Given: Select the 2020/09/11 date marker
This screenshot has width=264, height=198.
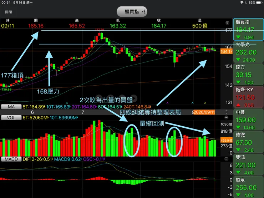Looking at the screenshot, I should pos(204,112).
